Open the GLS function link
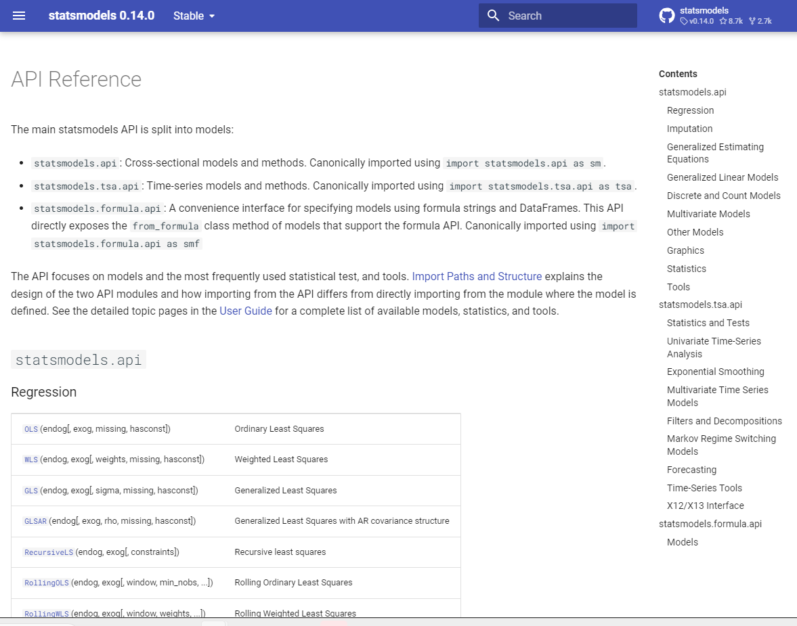Screen dimensions: 797x626 (x=31, y=491)
